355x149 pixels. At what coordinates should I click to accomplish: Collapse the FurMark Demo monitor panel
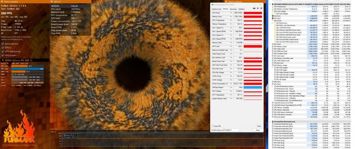click(x=2, y=1)
